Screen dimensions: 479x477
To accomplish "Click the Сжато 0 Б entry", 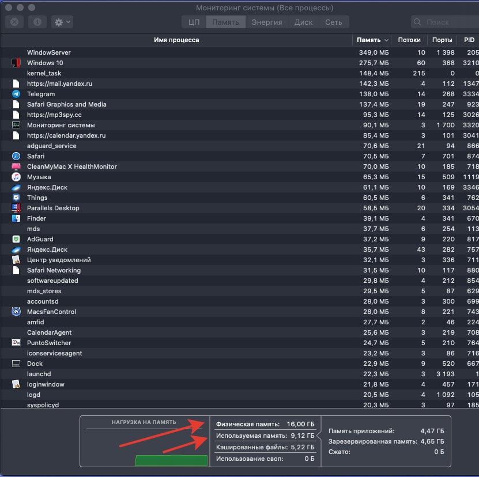I will pos(386,452).
